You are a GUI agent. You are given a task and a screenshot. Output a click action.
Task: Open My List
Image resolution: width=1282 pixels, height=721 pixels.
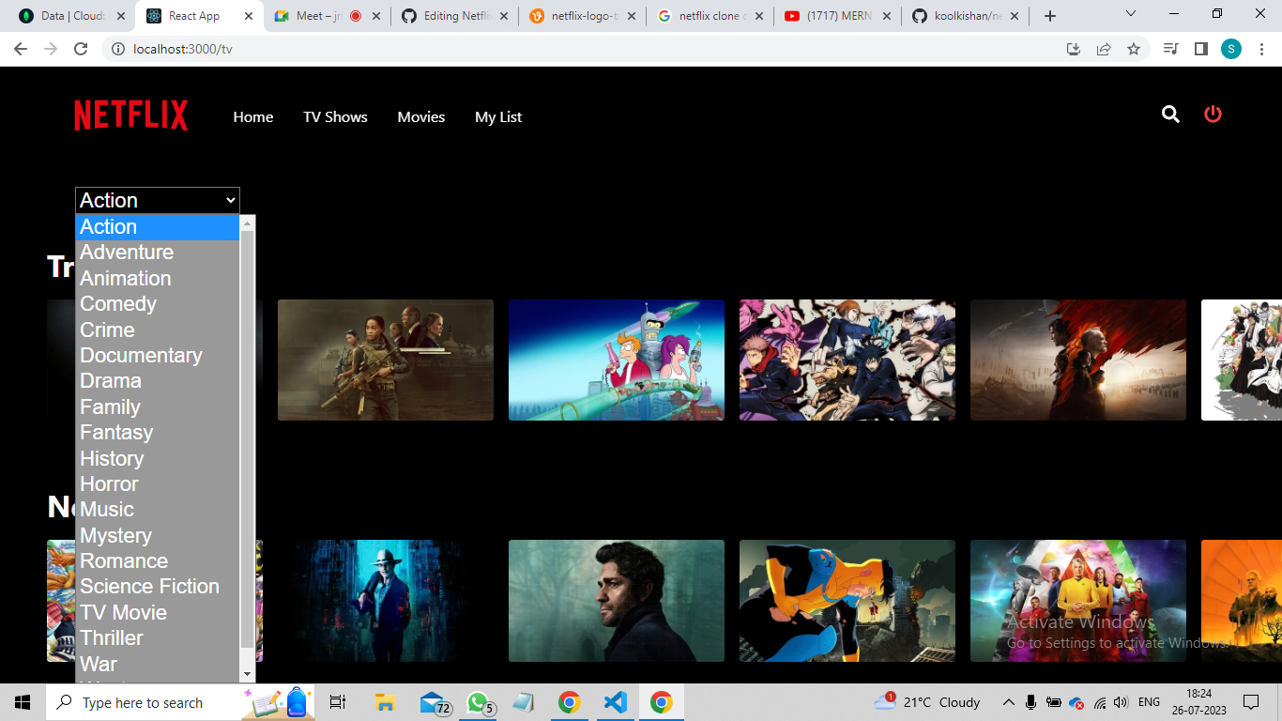coord(498,116)
